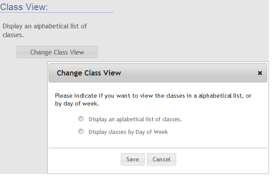Click the 'Display an aplabetical list' option label
This screenshot has height=181, width=272.
click(135, 119)
